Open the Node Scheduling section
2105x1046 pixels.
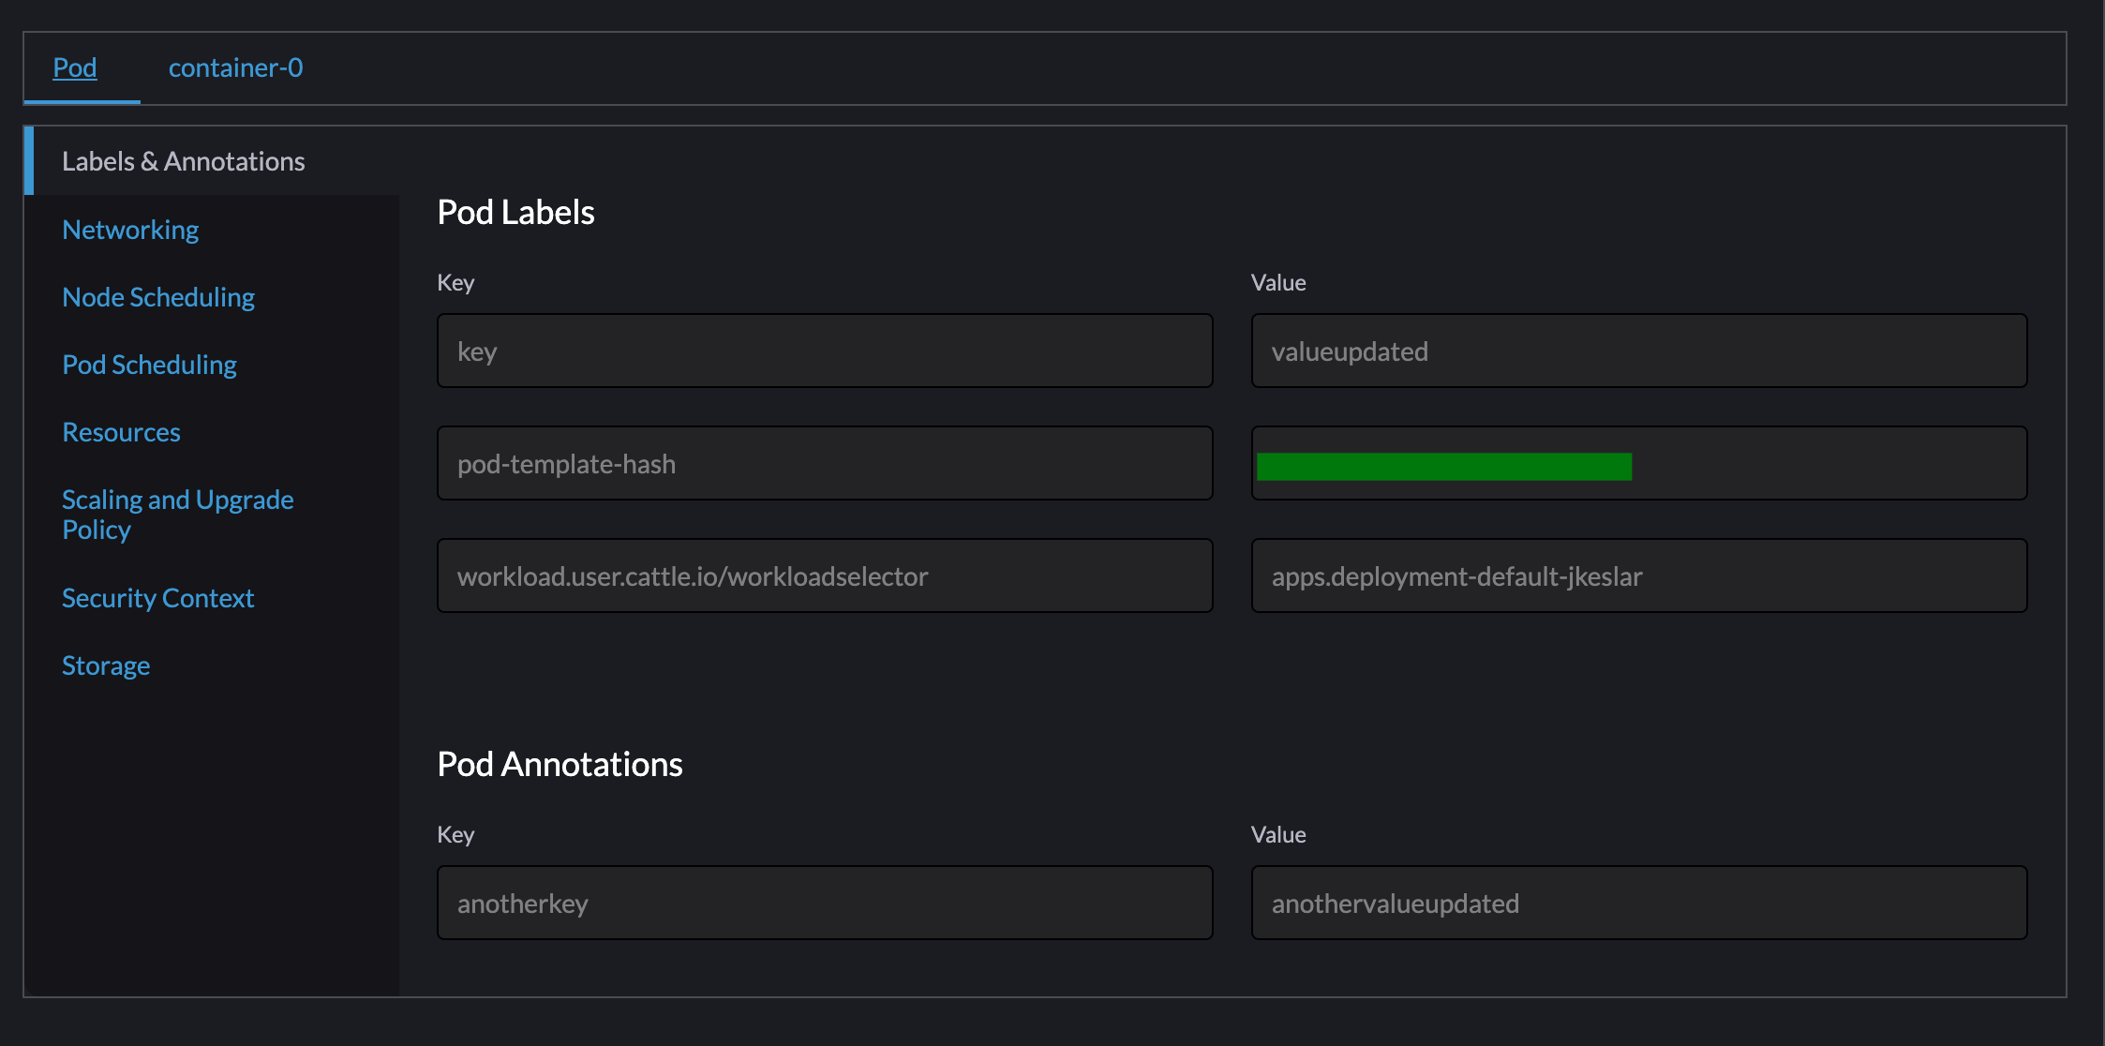pos(157,296)
